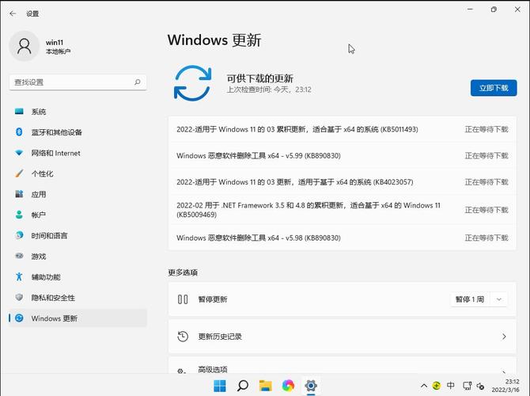Click the search magnifier in settings search box
This screenshot has width=530, height=396.
tap(137, 82)
